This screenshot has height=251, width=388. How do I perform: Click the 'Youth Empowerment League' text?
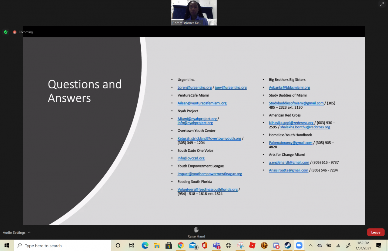click(x=201, y=166)
